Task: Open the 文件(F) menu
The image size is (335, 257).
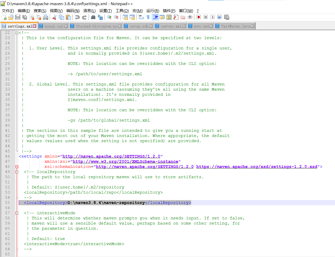Action: click(8, 11)
